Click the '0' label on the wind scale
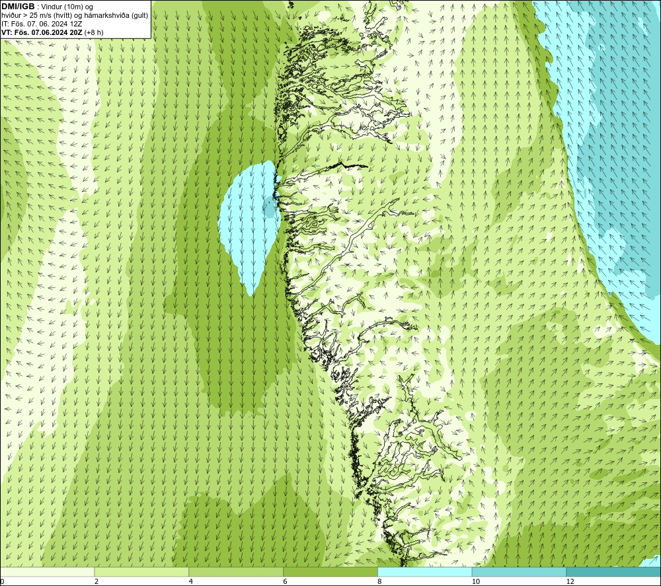The image size is (661, 586). coord(2,581)
